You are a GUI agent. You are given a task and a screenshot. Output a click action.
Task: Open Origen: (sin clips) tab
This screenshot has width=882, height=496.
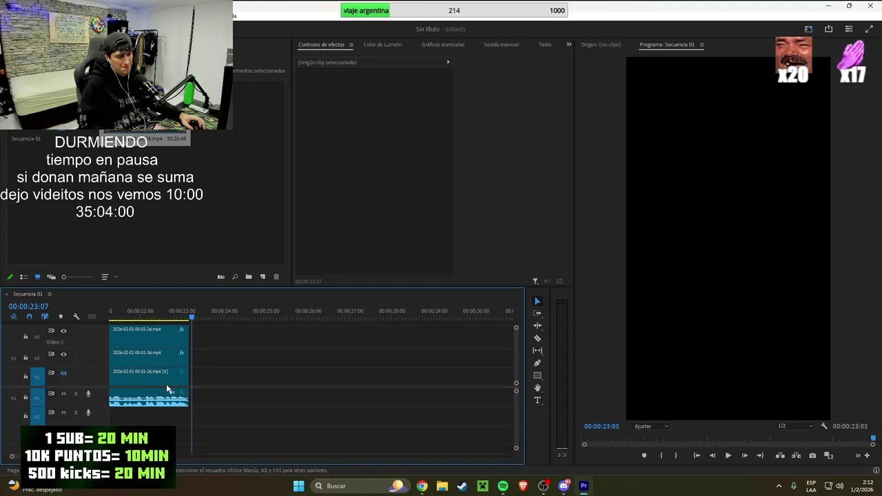tap(600, 45)
